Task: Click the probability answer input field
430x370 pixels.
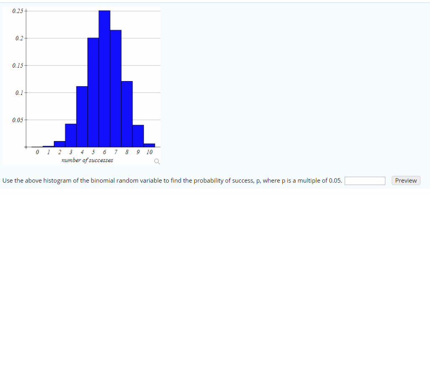Action: [x=364, y=181]
